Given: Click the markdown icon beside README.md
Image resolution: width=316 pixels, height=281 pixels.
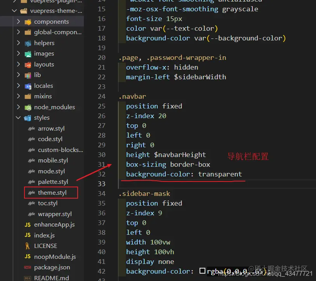Looking at the screenshot, I should (28, 278).
